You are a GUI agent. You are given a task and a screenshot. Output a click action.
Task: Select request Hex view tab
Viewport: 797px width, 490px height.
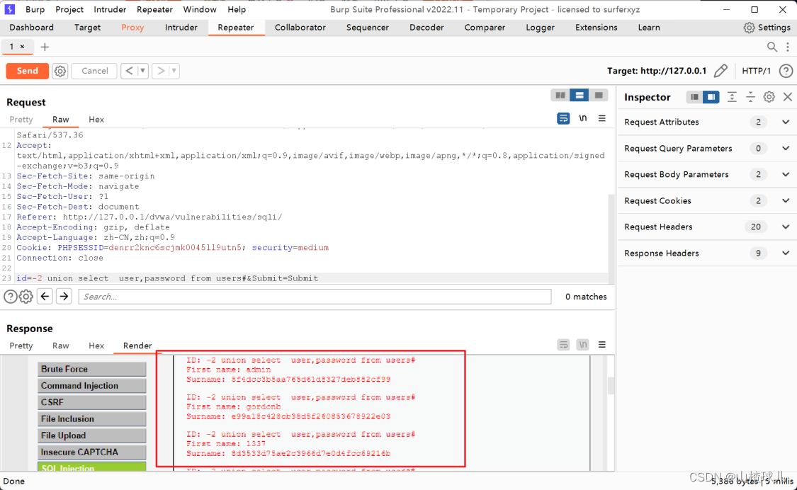point(96,120)
